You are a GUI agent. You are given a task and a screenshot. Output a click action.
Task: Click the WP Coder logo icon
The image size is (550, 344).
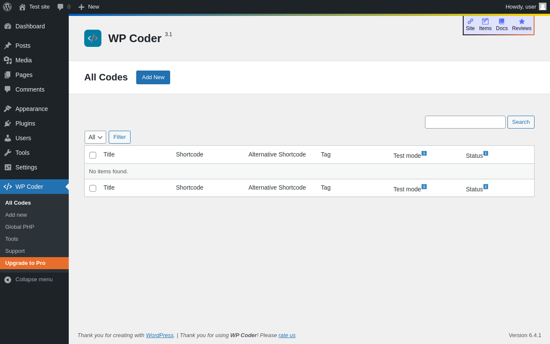click(x=93, y=38)
